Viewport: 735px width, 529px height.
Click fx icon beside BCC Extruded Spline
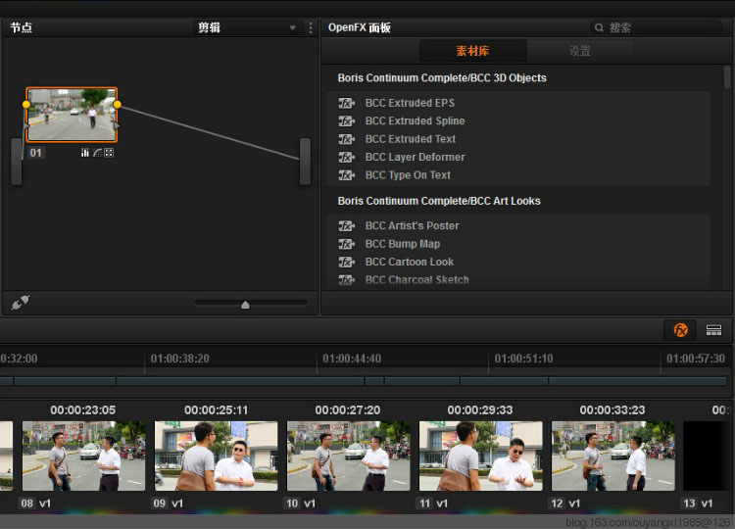pos(346,120)
